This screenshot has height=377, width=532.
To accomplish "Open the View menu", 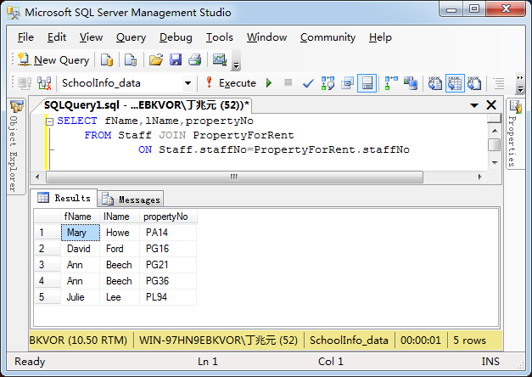I will tap(92, 37).
